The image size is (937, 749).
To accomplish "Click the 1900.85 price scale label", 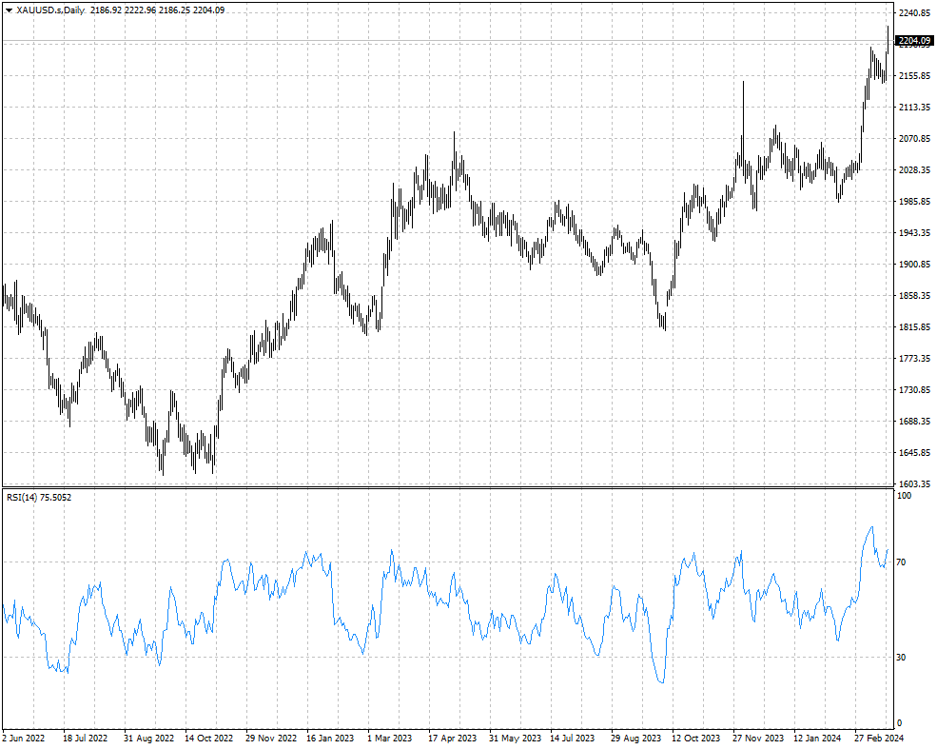I will point(913,265).
